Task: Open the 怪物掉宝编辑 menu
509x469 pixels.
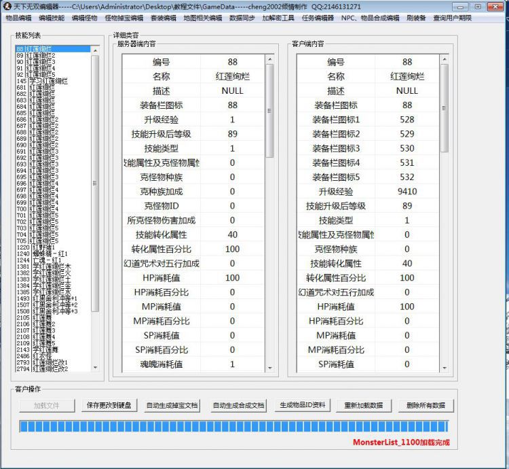Action: (124, 18)
